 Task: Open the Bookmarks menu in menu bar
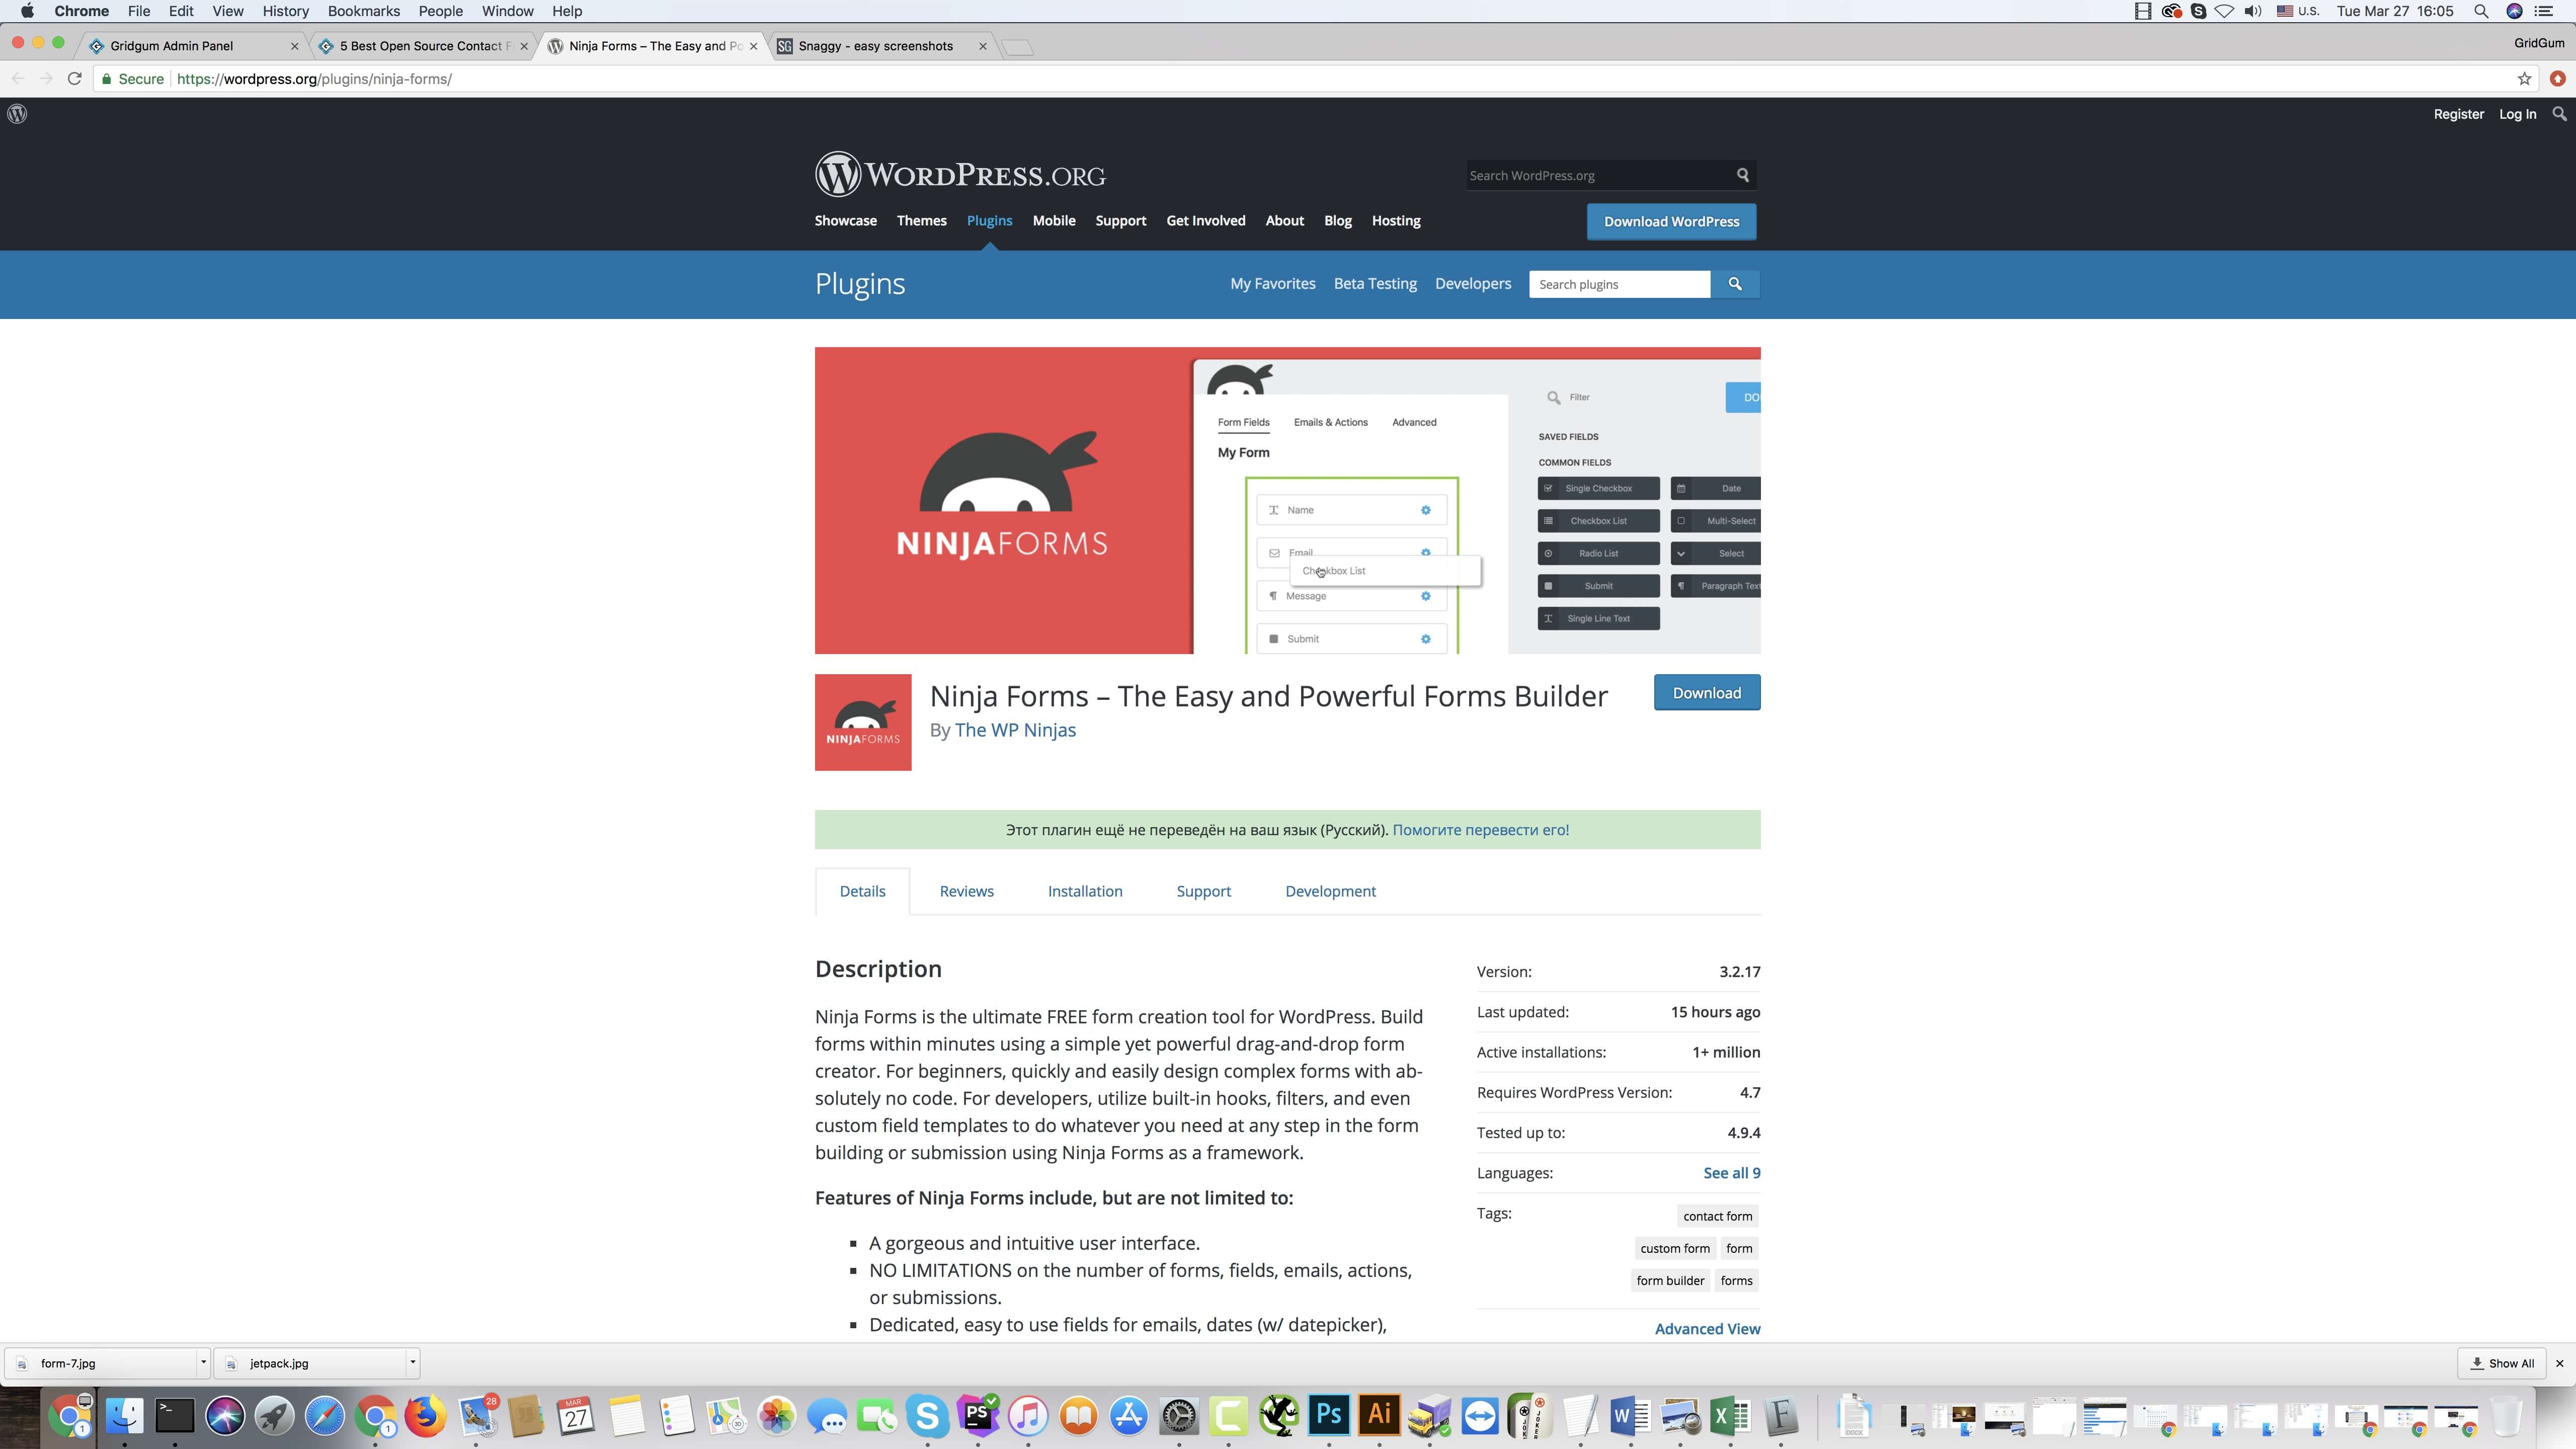coord(363,11)
